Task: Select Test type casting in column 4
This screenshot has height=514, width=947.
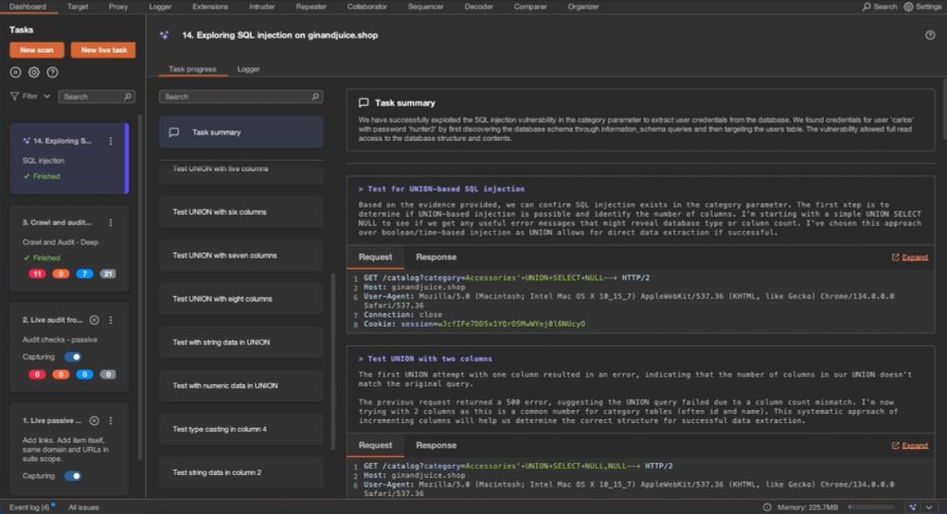Action: coord(241,430)
